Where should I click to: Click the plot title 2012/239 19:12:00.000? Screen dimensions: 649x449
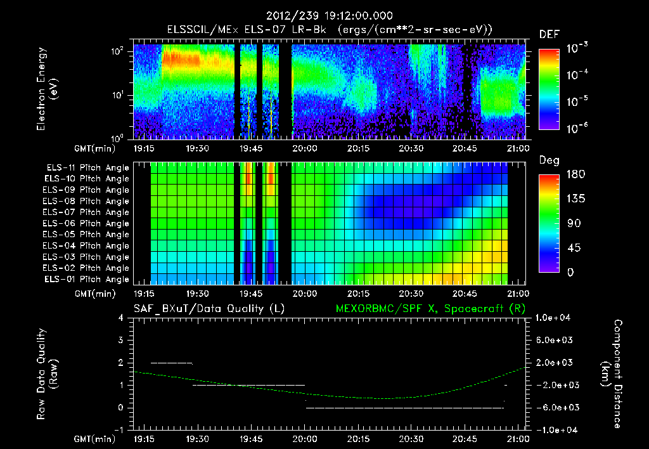coord(329,16)
